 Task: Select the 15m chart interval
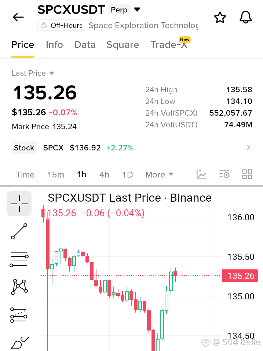56,175
